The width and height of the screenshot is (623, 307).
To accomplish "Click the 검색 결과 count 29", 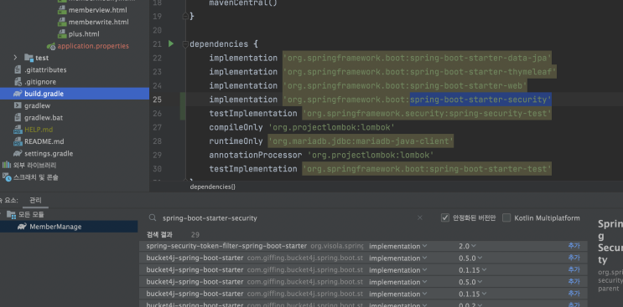I will (x=195, y=234).
